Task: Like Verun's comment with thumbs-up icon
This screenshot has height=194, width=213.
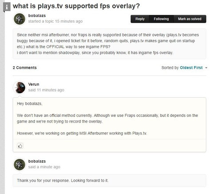Action: point(20,146)
